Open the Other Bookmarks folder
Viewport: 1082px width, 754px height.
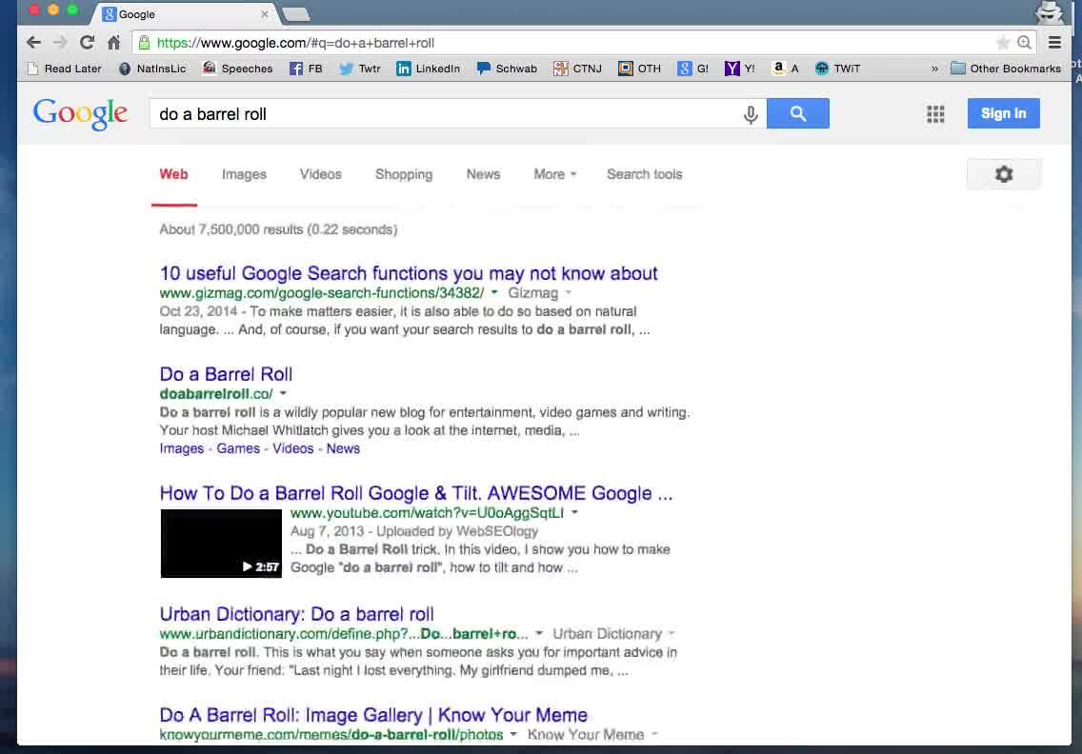(1006, 69)
